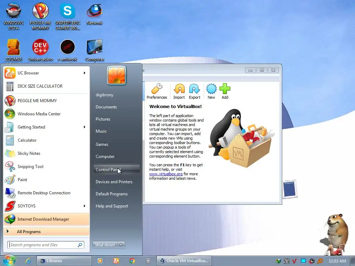This screenshot has width=355, height=266.
Task: Expand Getting Started submenu arrow
Action: (85, 127)
